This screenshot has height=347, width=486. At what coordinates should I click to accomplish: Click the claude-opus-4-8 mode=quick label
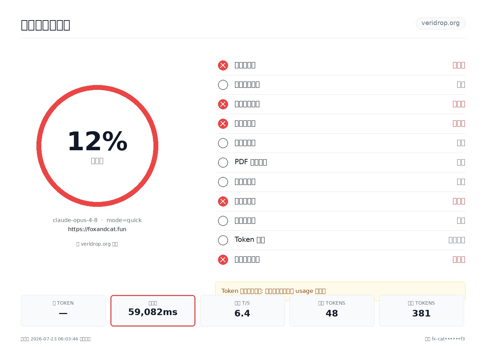pyautogui.click(x=97, y=220)
